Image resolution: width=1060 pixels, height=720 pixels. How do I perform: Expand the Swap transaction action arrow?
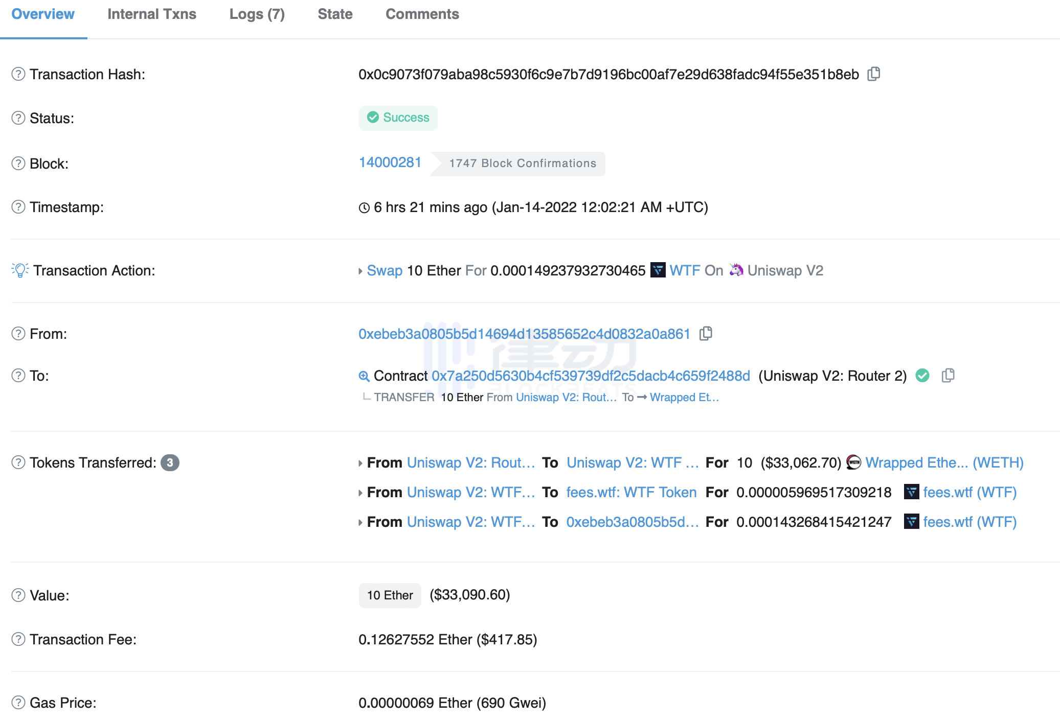(x=360, y=271)
